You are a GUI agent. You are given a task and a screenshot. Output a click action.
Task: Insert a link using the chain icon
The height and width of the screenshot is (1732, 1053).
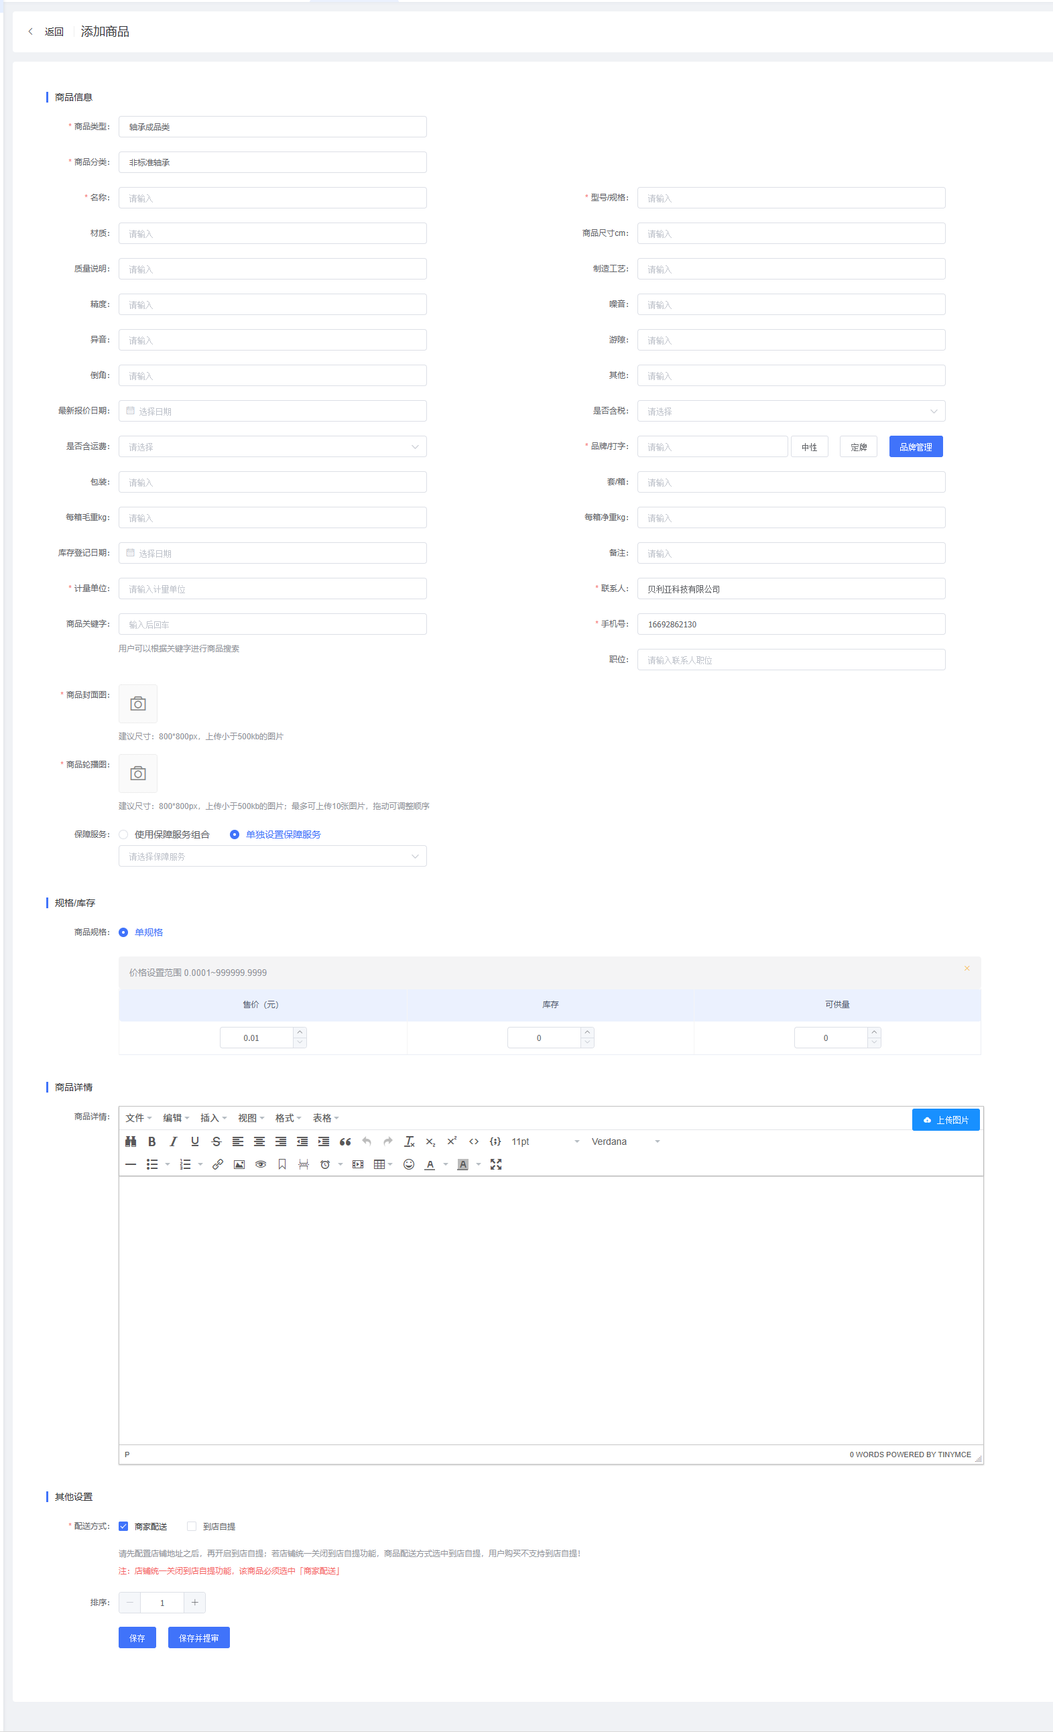[218, 1164]
